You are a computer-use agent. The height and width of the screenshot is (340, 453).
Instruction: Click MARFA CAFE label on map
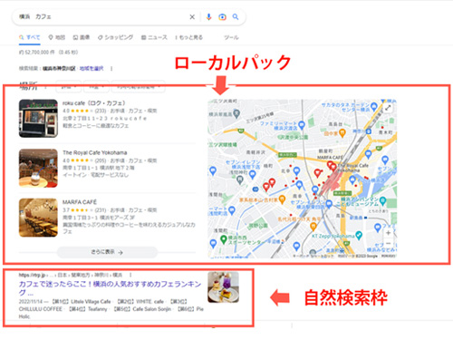pyautogui.click(x=330, y=158)
